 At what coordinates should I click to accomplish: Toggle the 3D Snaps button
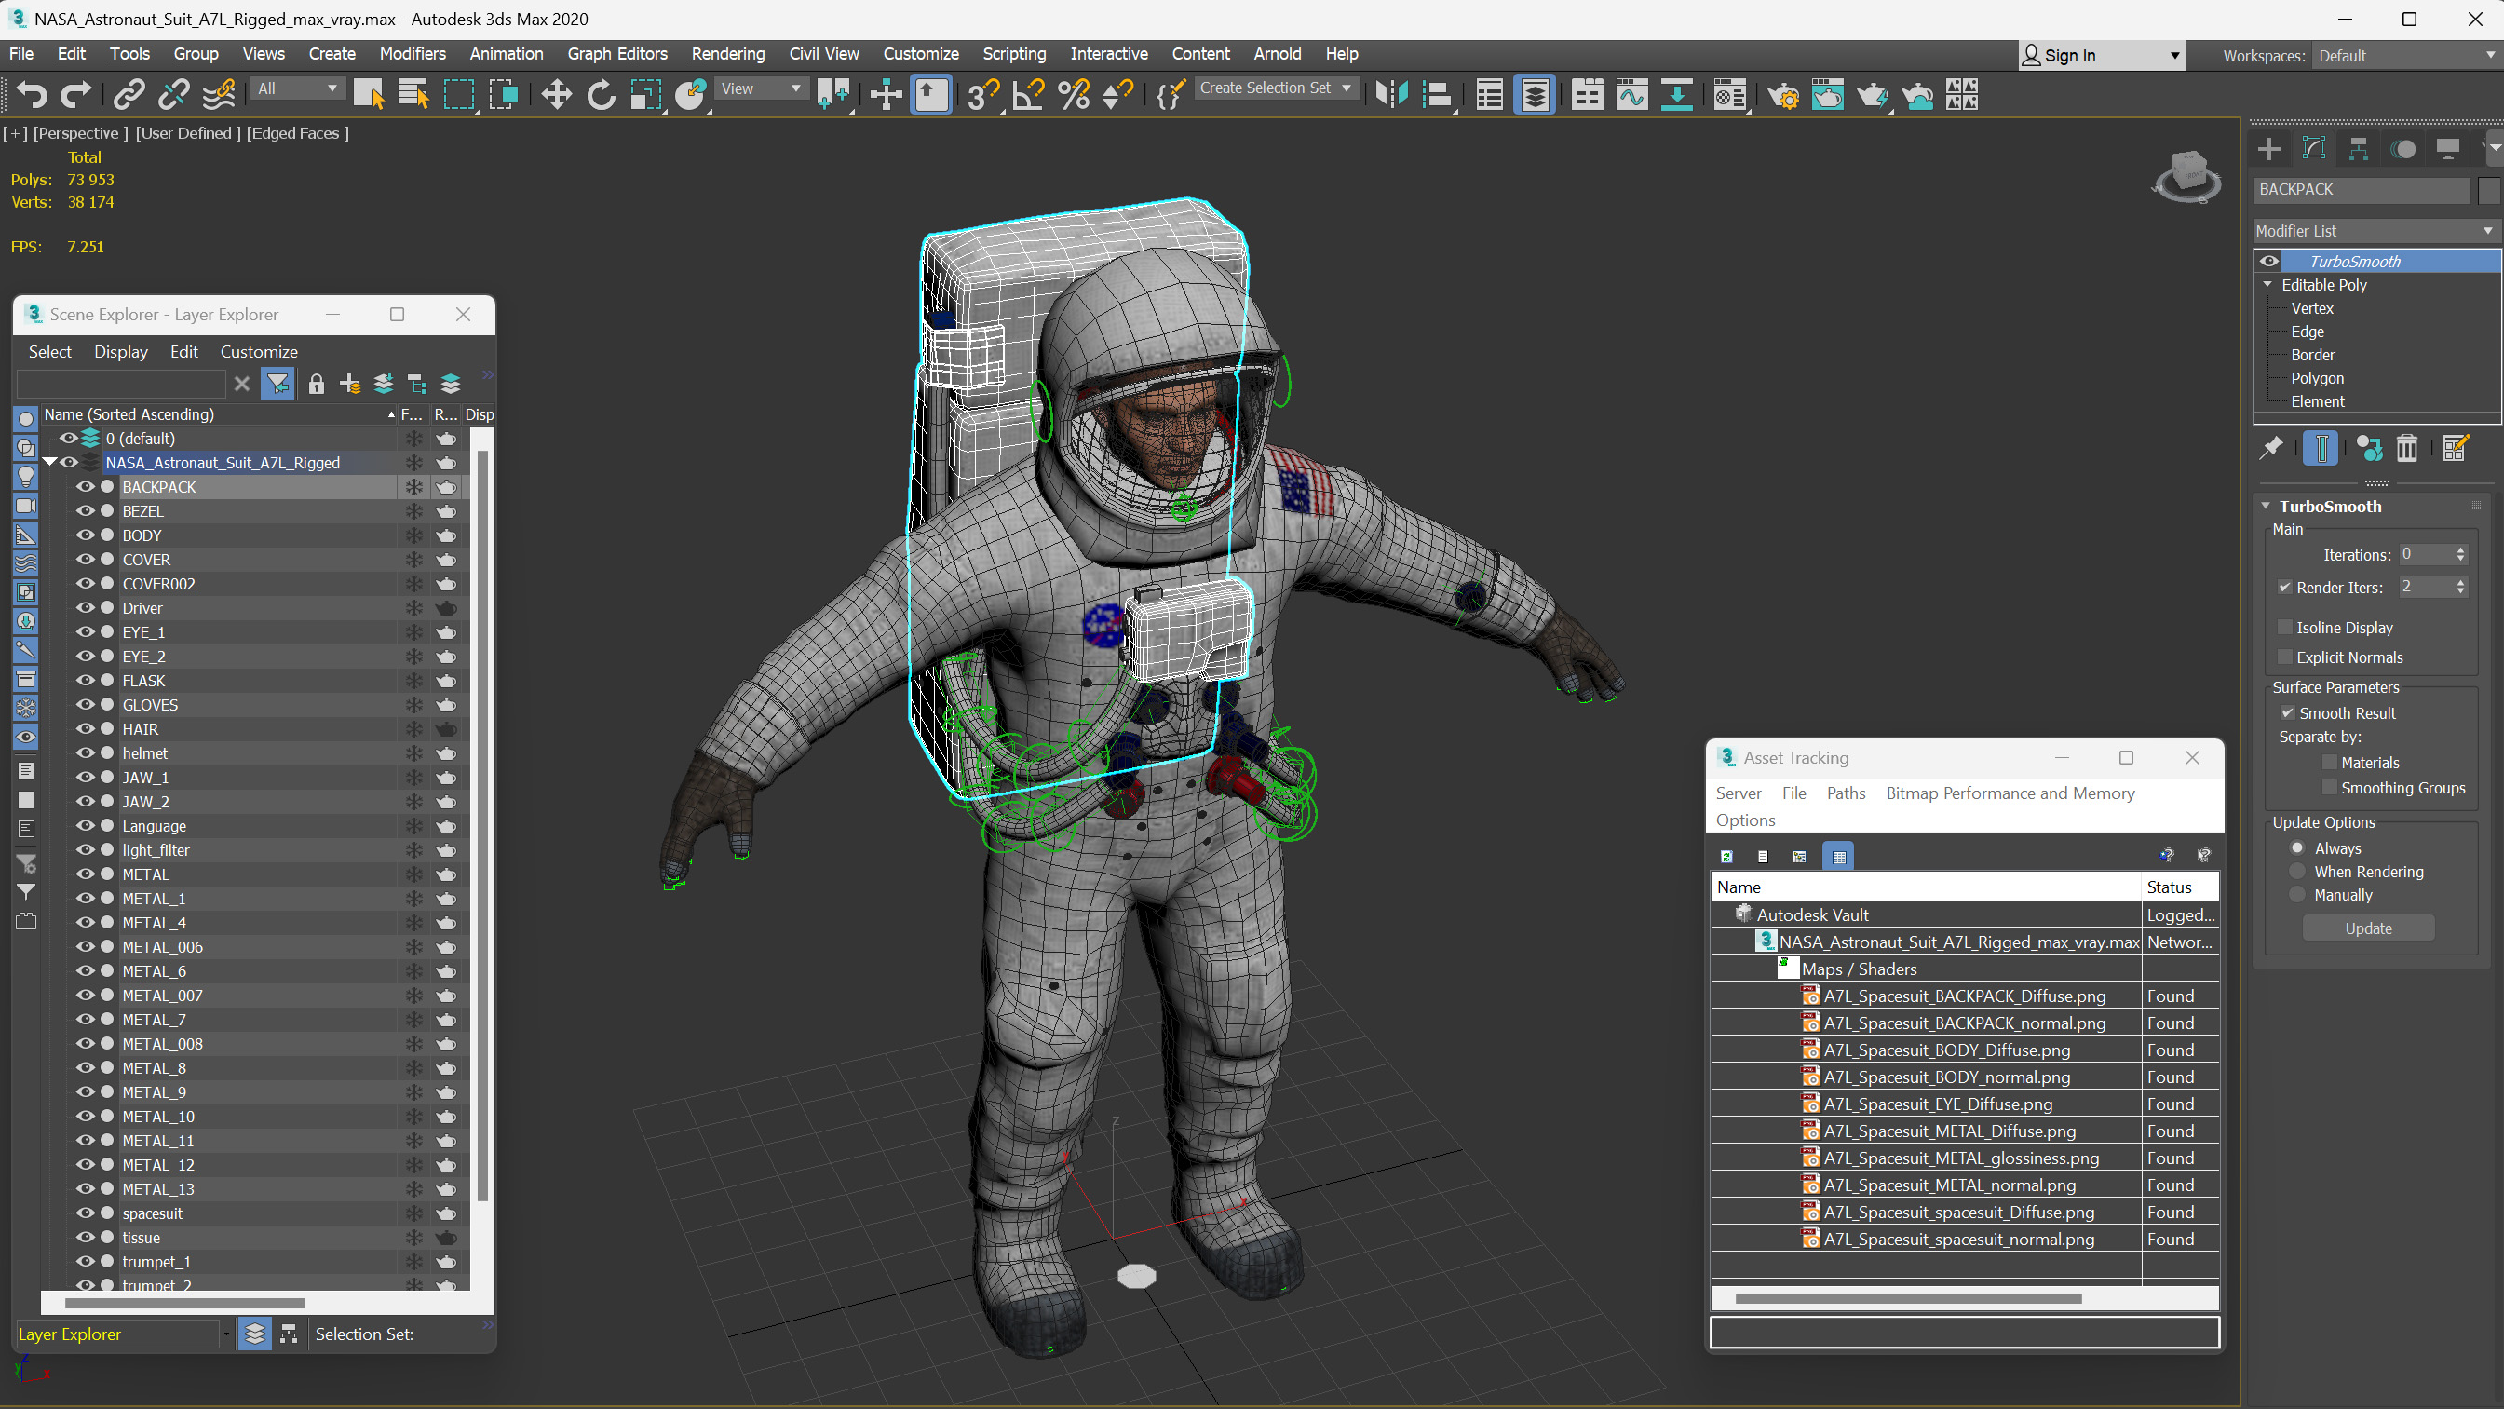pos(982,94)
